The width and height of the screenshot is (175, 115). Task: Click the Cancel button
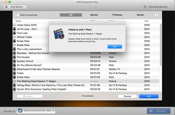(x=127, y=96)
